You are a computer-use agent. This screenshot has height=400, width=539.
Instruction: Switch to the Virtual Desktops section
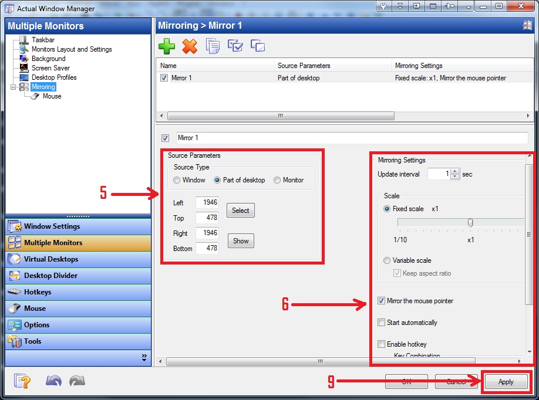[78, 260]
